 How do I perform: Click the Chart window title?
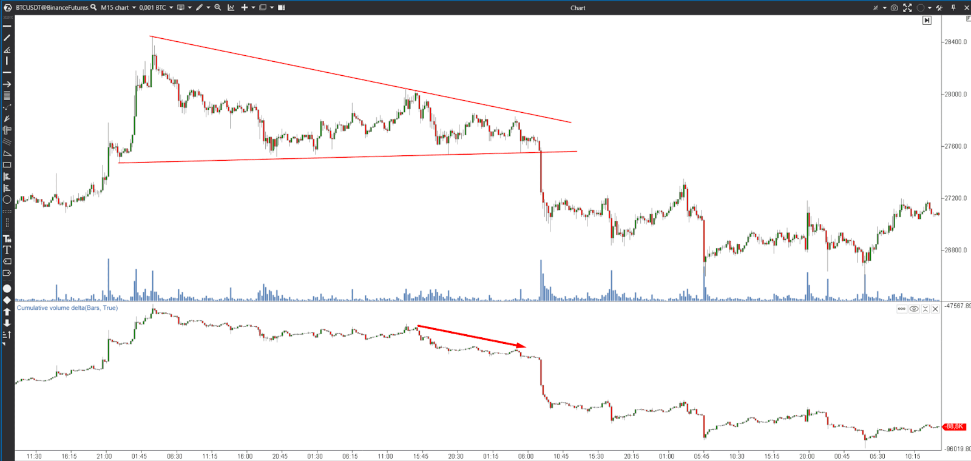click(x=578, y=8)
